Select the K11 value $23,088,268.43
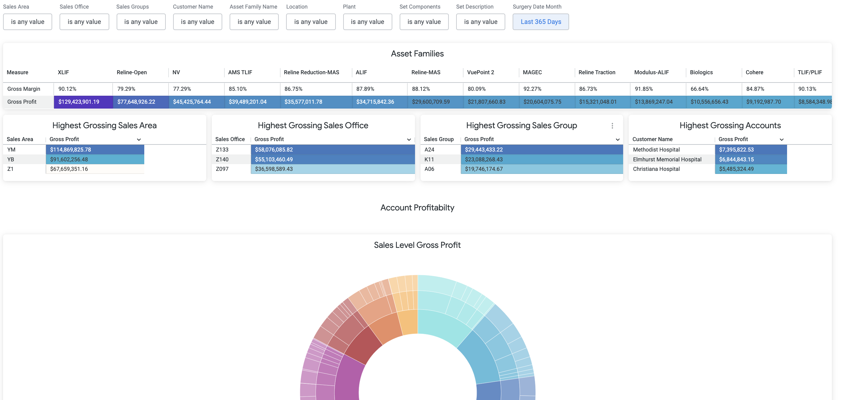 pos(483,160)
